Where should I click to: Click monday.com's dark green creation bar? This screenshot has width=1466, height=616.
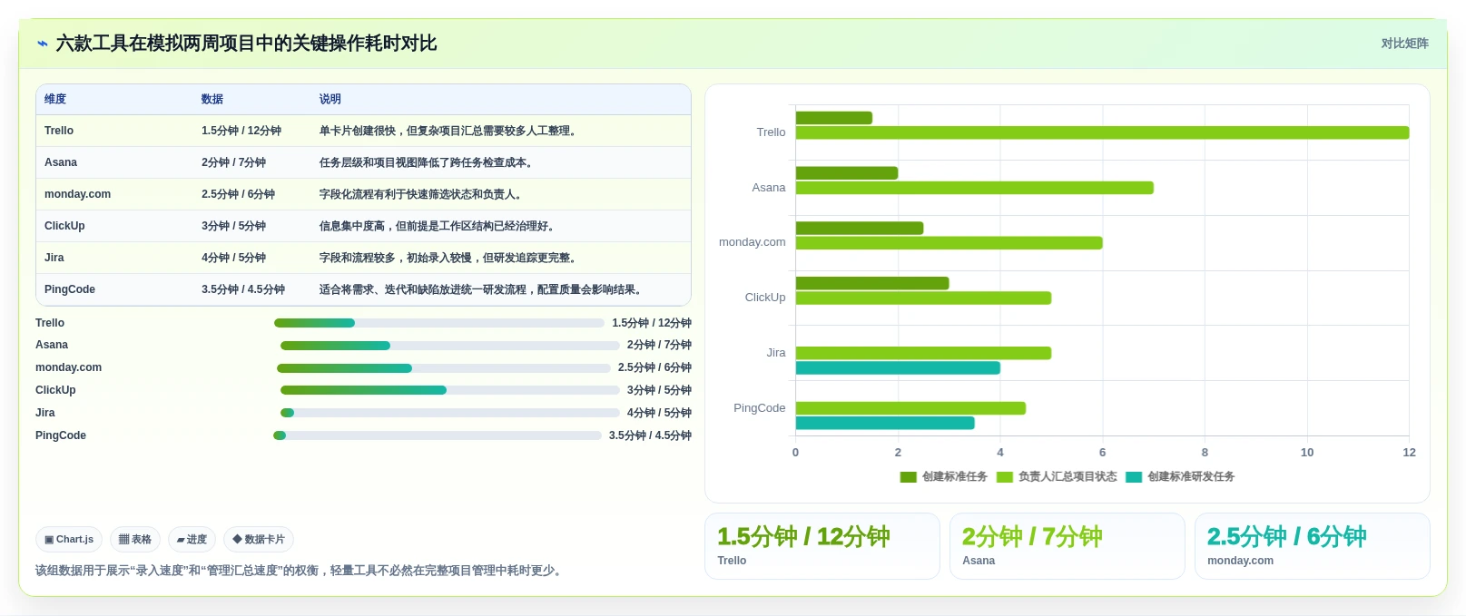coord(860,228)
